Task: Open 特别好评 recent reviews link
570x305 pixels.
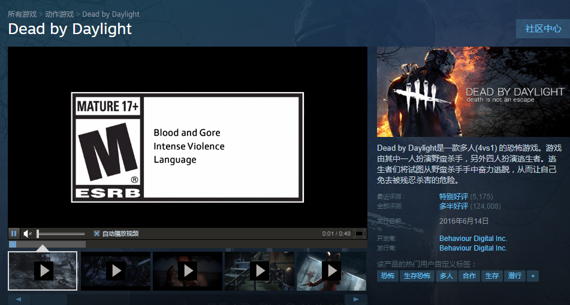Action: click(453, 196)
